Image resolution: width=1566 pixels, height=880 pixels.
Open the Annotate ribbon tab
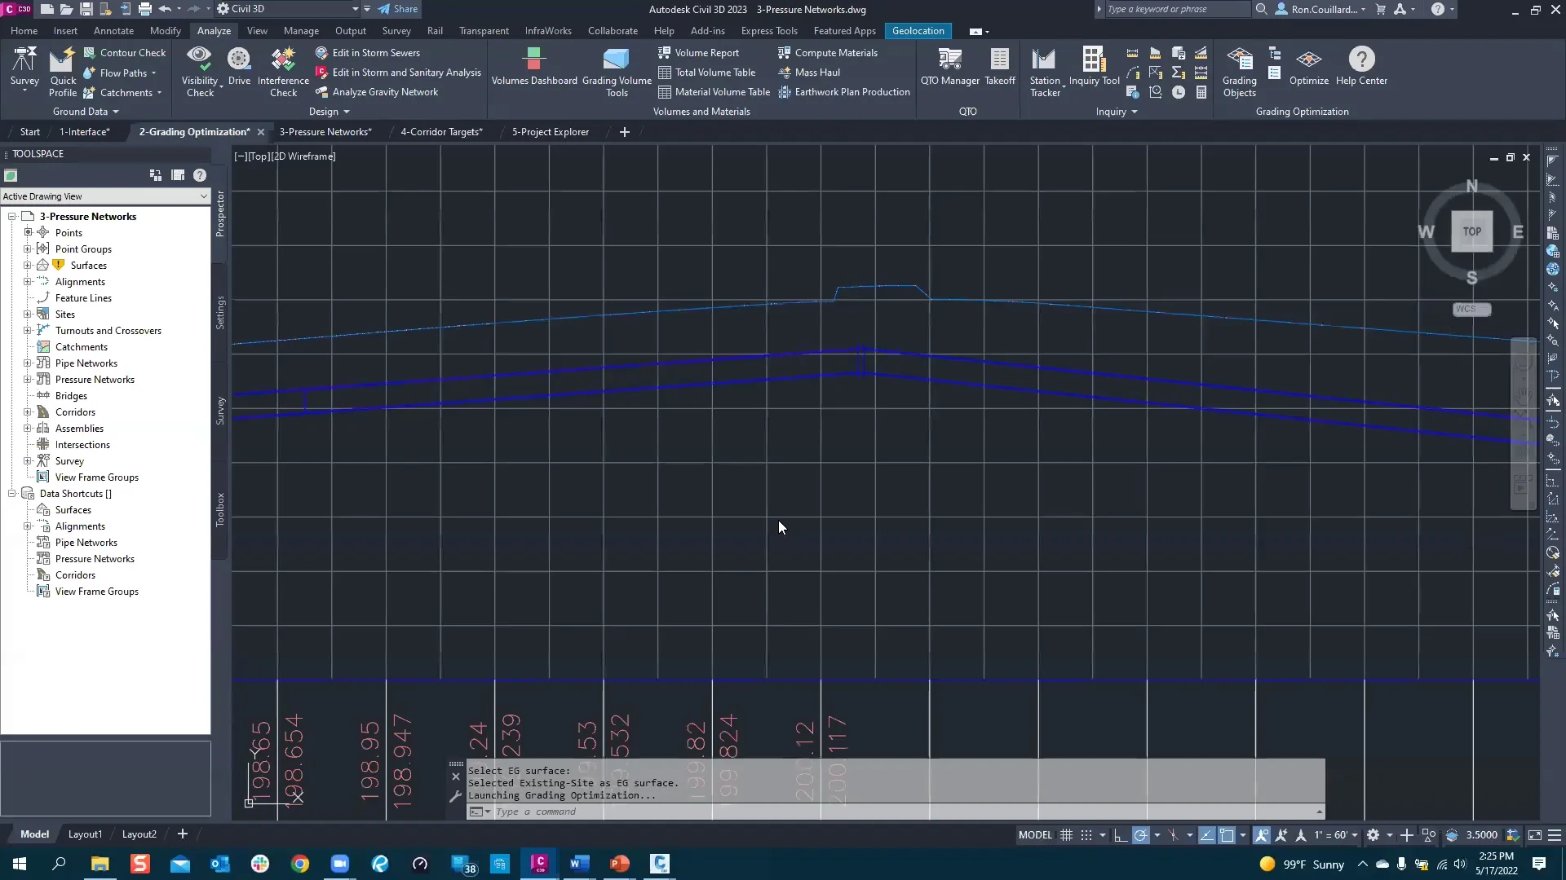coord(113,31)
